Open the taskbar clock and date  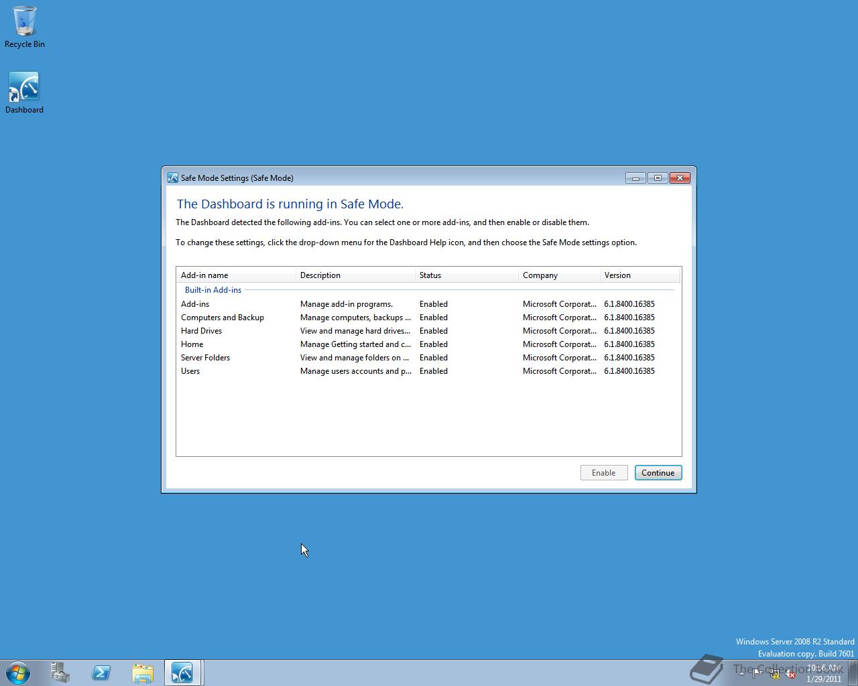click(824, 673)
